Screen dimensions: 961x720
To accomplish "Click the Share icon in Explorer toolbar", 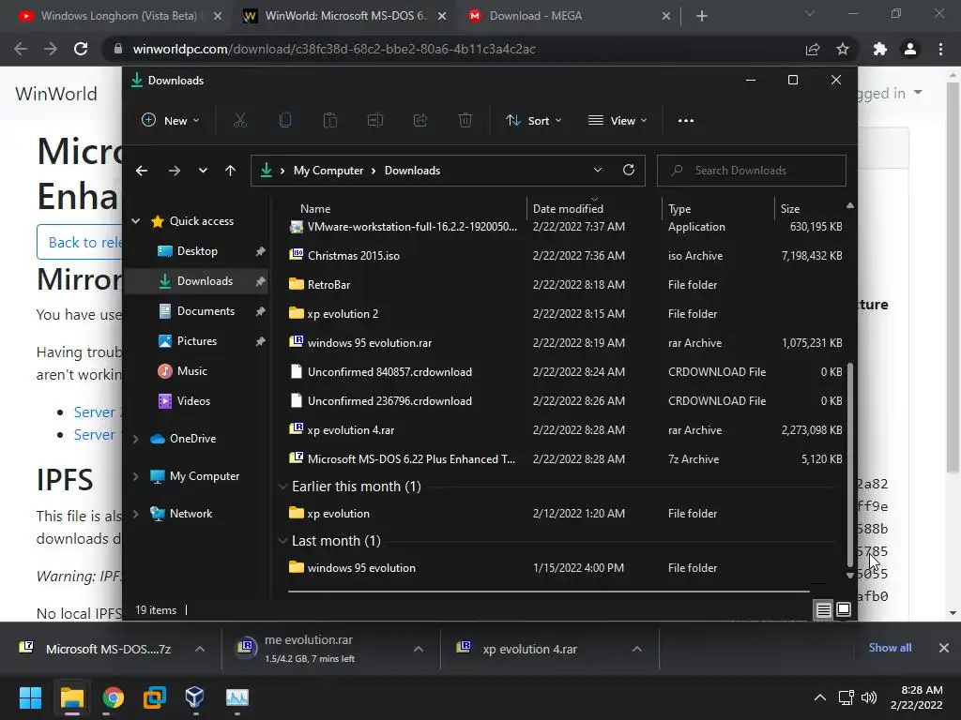I will pyautogui.click(x=420, y=121).
